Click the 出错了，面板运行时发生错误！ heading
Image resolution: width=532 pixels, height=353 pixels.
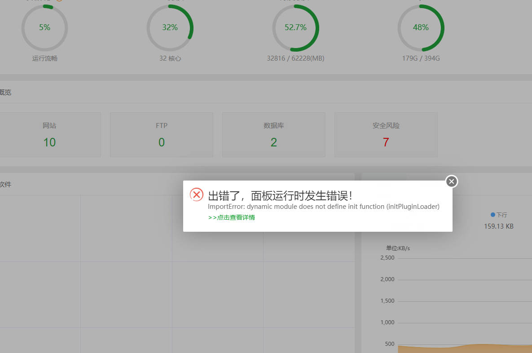click(280, 196)
